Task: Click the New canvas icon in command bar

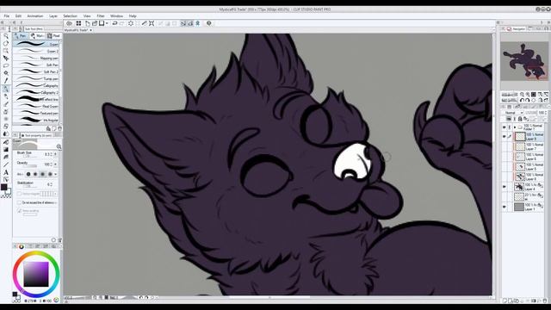Action: tap(88, 23)
